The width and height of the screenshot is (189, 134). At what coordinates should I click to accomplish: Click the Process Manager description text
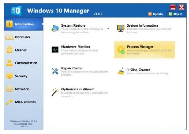pyautogui.click(x=149, y=52)
